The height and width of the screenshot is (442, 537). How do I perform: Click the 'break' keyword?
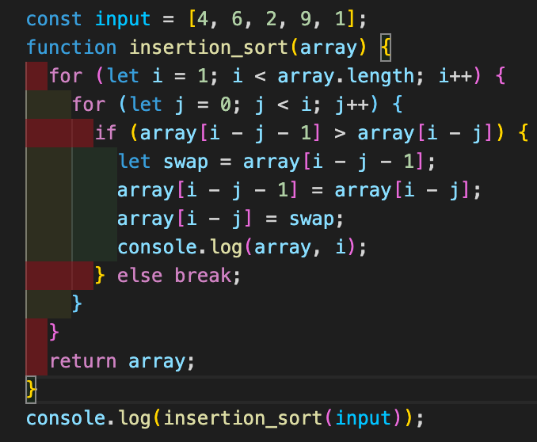pyautogui.click(x=203, y=276)
